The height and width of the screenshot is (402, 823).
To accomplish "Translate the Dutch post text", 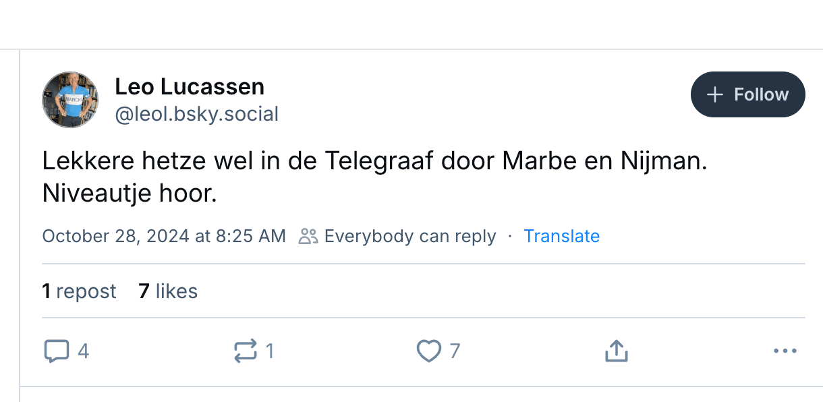I will tap(561, 236).
